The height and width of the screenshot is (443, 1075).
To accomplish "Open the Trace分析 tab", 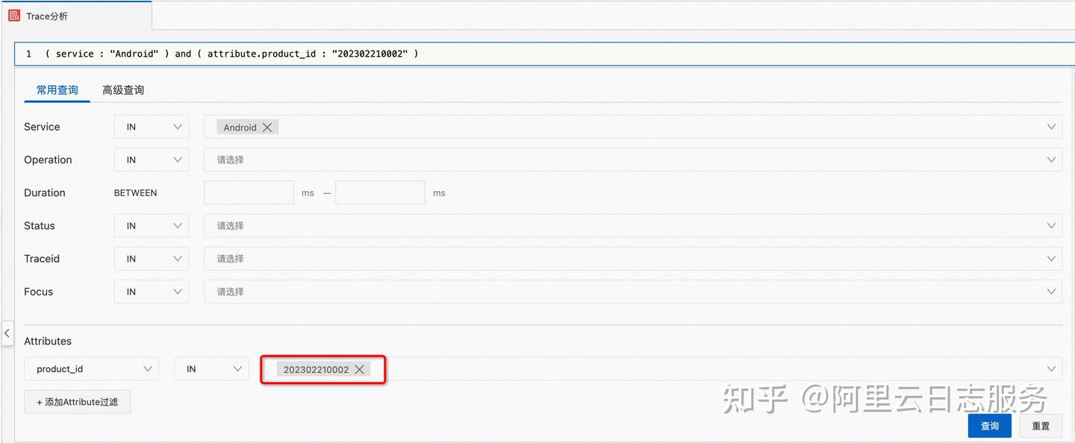I will coord(76,16).
